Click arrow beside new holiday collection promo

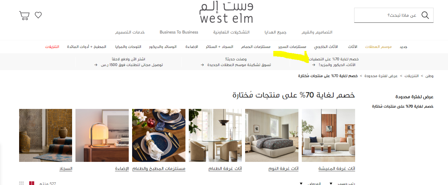tap(202, 65)
